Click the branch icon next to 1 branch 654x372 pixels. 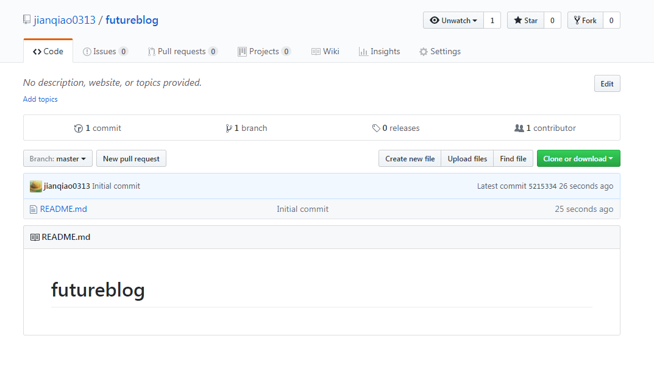(229, 128)
